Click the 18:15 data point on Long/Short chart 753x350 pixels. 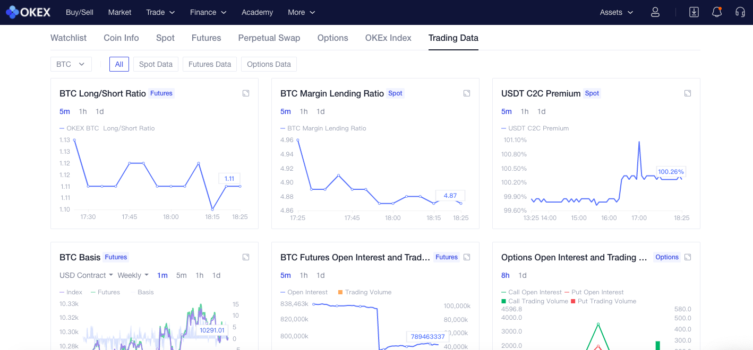click(x=212, y=209)
